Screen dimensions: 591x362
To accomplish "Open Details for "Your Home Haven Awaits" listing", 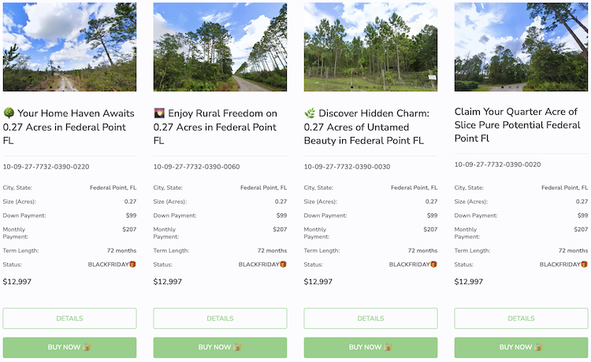I will [69, 319].
